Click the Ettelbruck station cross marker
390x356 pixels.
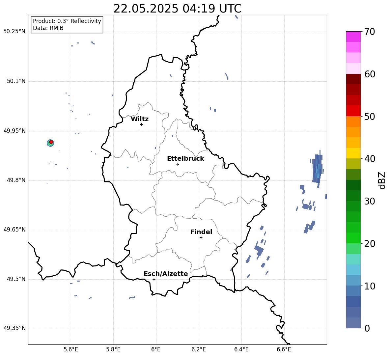tap(178, 164)
